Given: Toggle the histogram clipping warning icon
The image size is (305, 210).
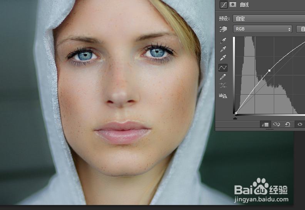Looking at the screenshot, I should click(x=223, y=95).
